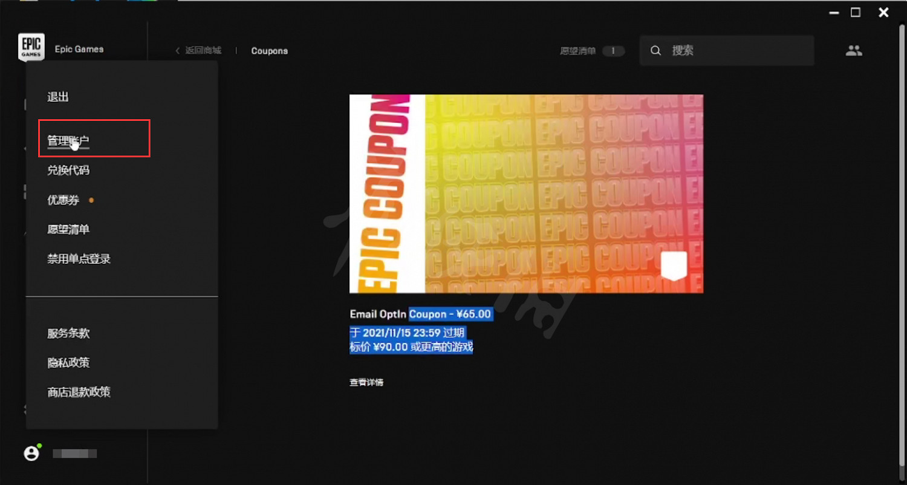Click the 搜索 input field

pyautogui.click(x=738, y=51)
